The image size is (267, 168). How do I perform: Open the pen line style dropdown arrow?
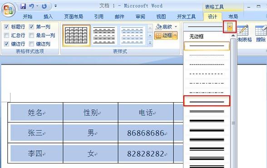pyautogui.click(x=230, y=27)
